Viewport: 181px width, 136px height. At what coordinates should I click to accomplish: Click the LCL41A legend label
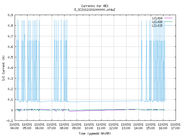tap(157, 18)
